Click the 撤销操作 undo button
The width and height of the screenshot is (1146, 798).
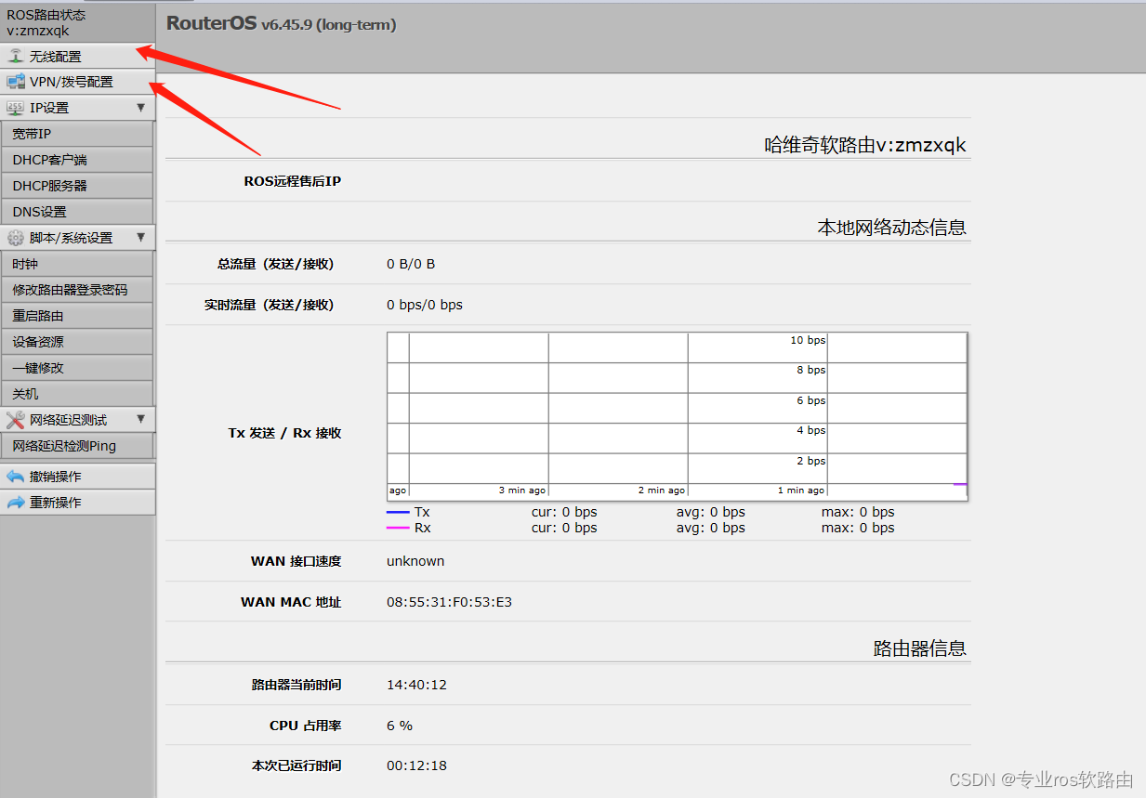pyautogui.click(x=78, y=477)
